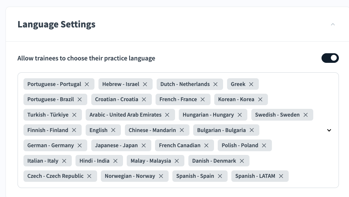Delete the Dutch - Netherlands tag
The height and width of the screenshot is (197, 349).
click(x=216, y=84)
